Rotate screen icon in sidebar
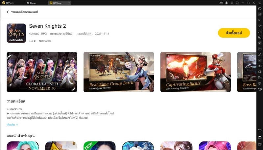The height and width of the screenshot is (150, 263). pyautogui.click(x=260, y=89)
